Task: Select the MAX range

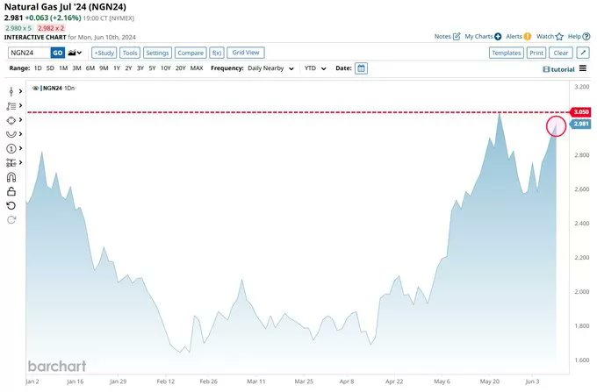Action: pos(197,68)
